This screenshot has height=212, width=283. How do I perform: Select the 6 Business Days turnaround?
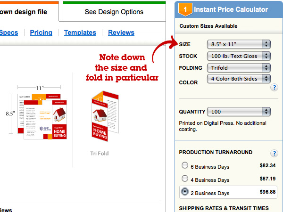point(185,165)
